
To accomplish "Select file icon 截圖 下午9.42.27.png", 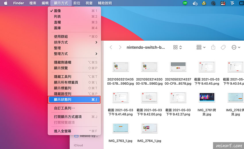I will tap(178, 97).
